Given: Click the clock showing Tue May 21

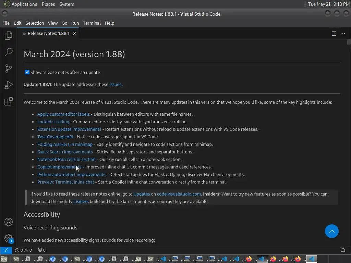Looking at the screenshot, I should pos(329,4).
